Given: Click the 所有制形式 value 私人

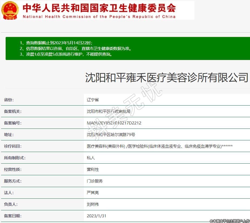Looking at the screenshot, I should (91, 158).
